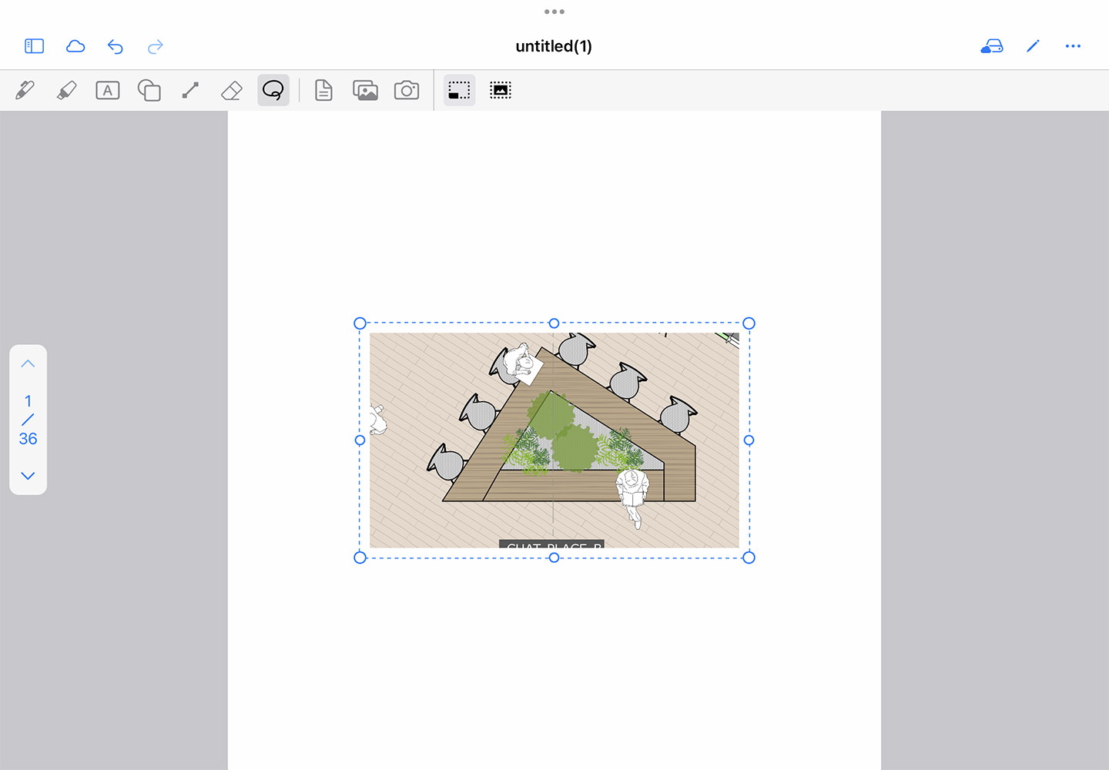Select the Line connector tool

tap(190, 90)
